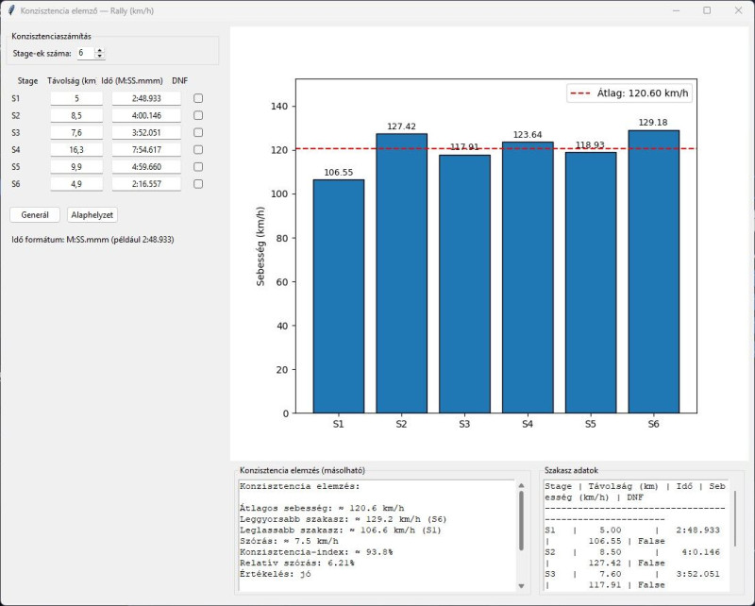Select the S1 distance input field
755x606 pixels.
pos(76,98)
